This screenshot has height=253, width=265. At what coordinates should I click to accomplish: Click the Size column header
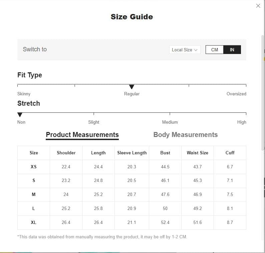click(x=34, y=153)
